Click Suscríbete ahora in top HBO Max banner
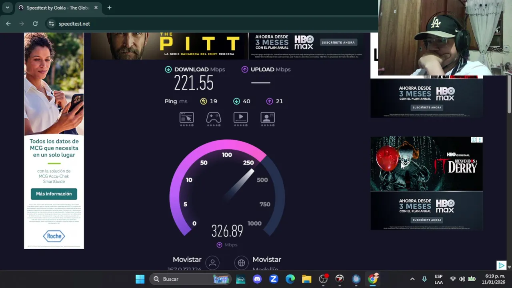This screenshot has height=288, width=512. click(x=338, y=42)
